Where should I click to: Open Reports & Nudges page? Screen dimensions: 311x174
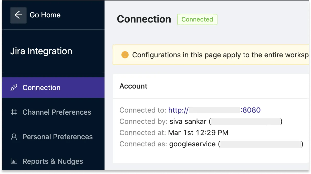click(x=53, y=161)
